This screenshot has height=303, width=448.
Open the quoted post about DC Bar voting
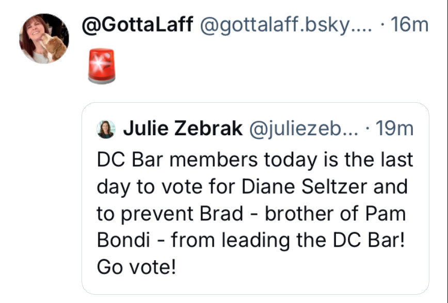tap(255, 198)
